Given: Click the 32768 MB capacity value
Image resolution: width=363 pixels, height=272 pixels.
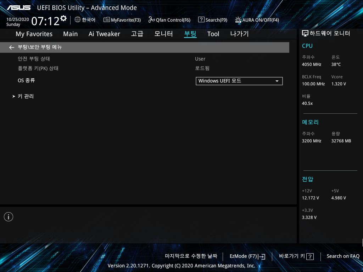Looking at the screenshot, I should coord(341,141).
